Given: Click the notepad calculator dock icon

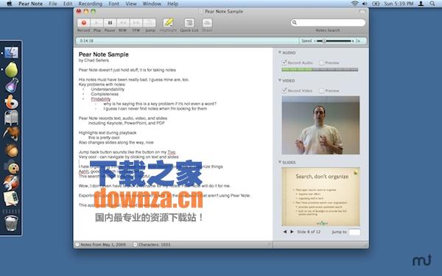Looking at the screenshot, I should pos(11,199).
